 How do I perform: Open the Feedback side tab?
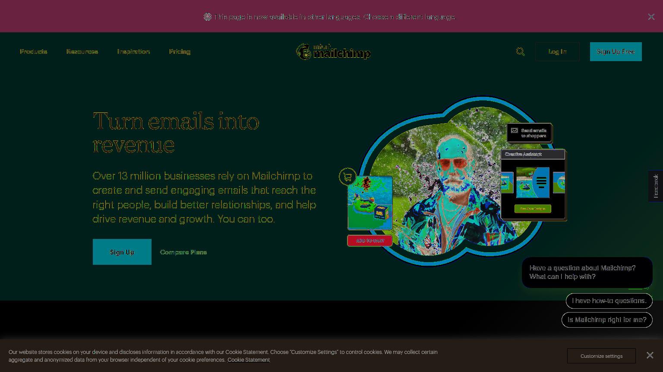[x=655, y=186]
